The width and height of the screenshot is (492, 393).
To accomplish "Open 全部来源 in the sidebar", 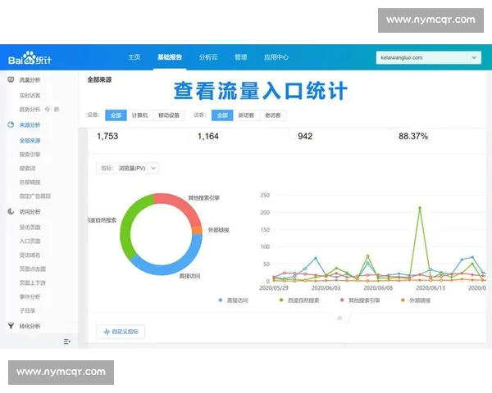I will (x=30, y=140).
